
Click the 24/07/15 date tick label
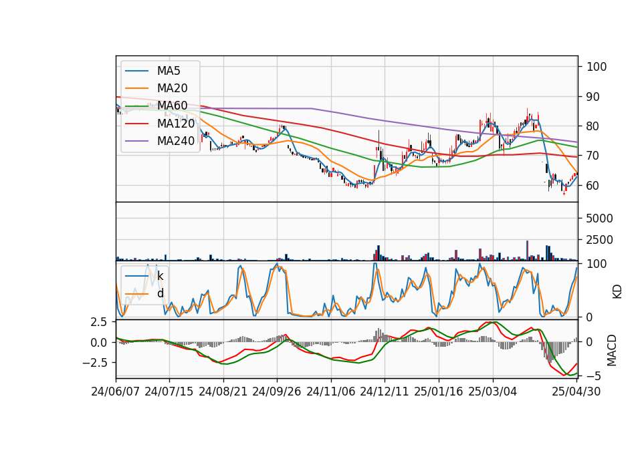point(169,392)
